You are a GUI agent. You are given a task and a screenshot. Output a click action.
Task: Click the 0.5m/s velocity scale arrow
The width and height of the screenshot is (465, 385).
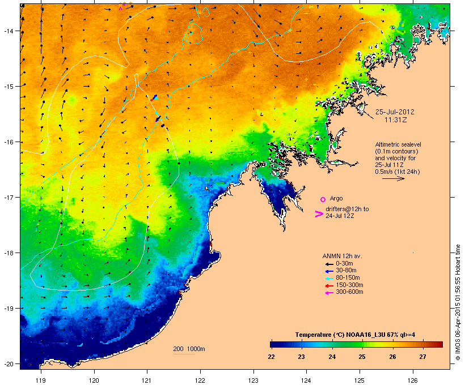click(393, 178)
